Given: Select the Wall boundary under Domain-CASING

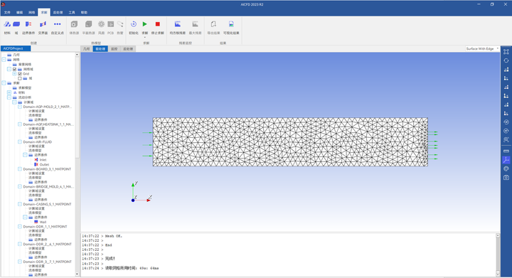Looking at the screenshot, I should 43,222.
